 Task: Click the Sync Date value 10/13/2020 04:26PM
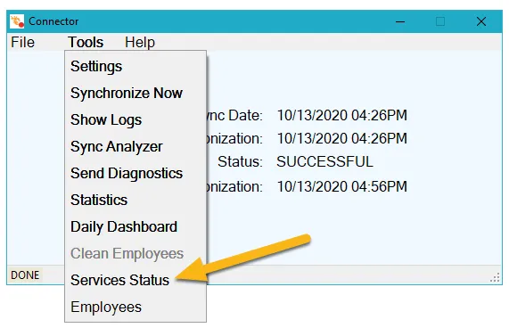(341, 115)
